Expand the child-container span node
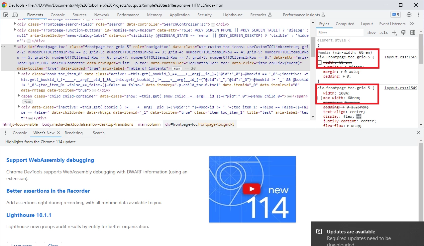The image size is (424, 246). point(19,96)
